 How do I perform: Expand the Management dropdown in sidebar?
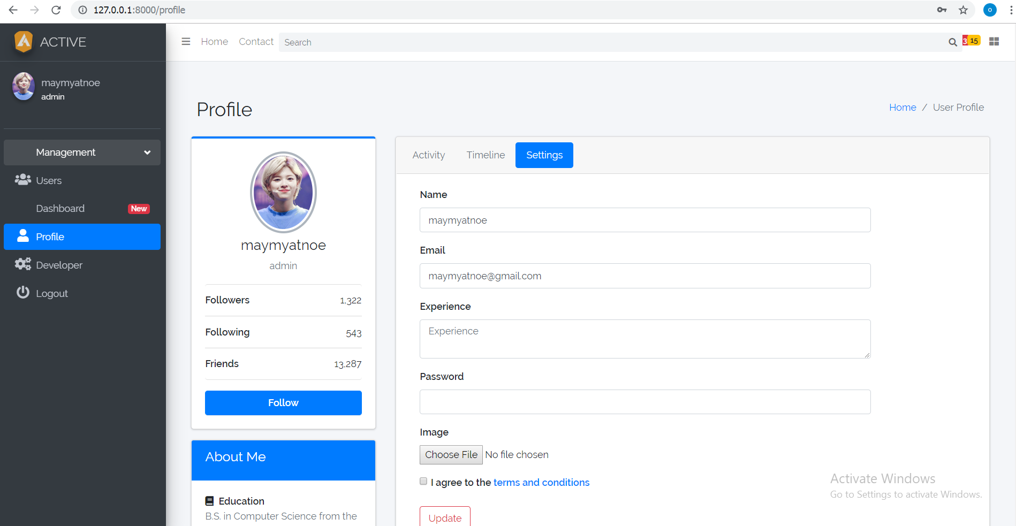coord(82,153)
